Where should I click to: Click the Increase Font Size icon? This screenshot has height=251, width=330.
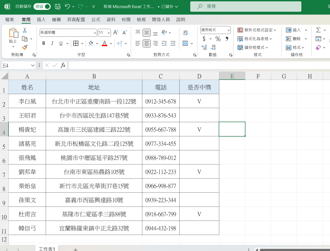[x=116, y=33]
